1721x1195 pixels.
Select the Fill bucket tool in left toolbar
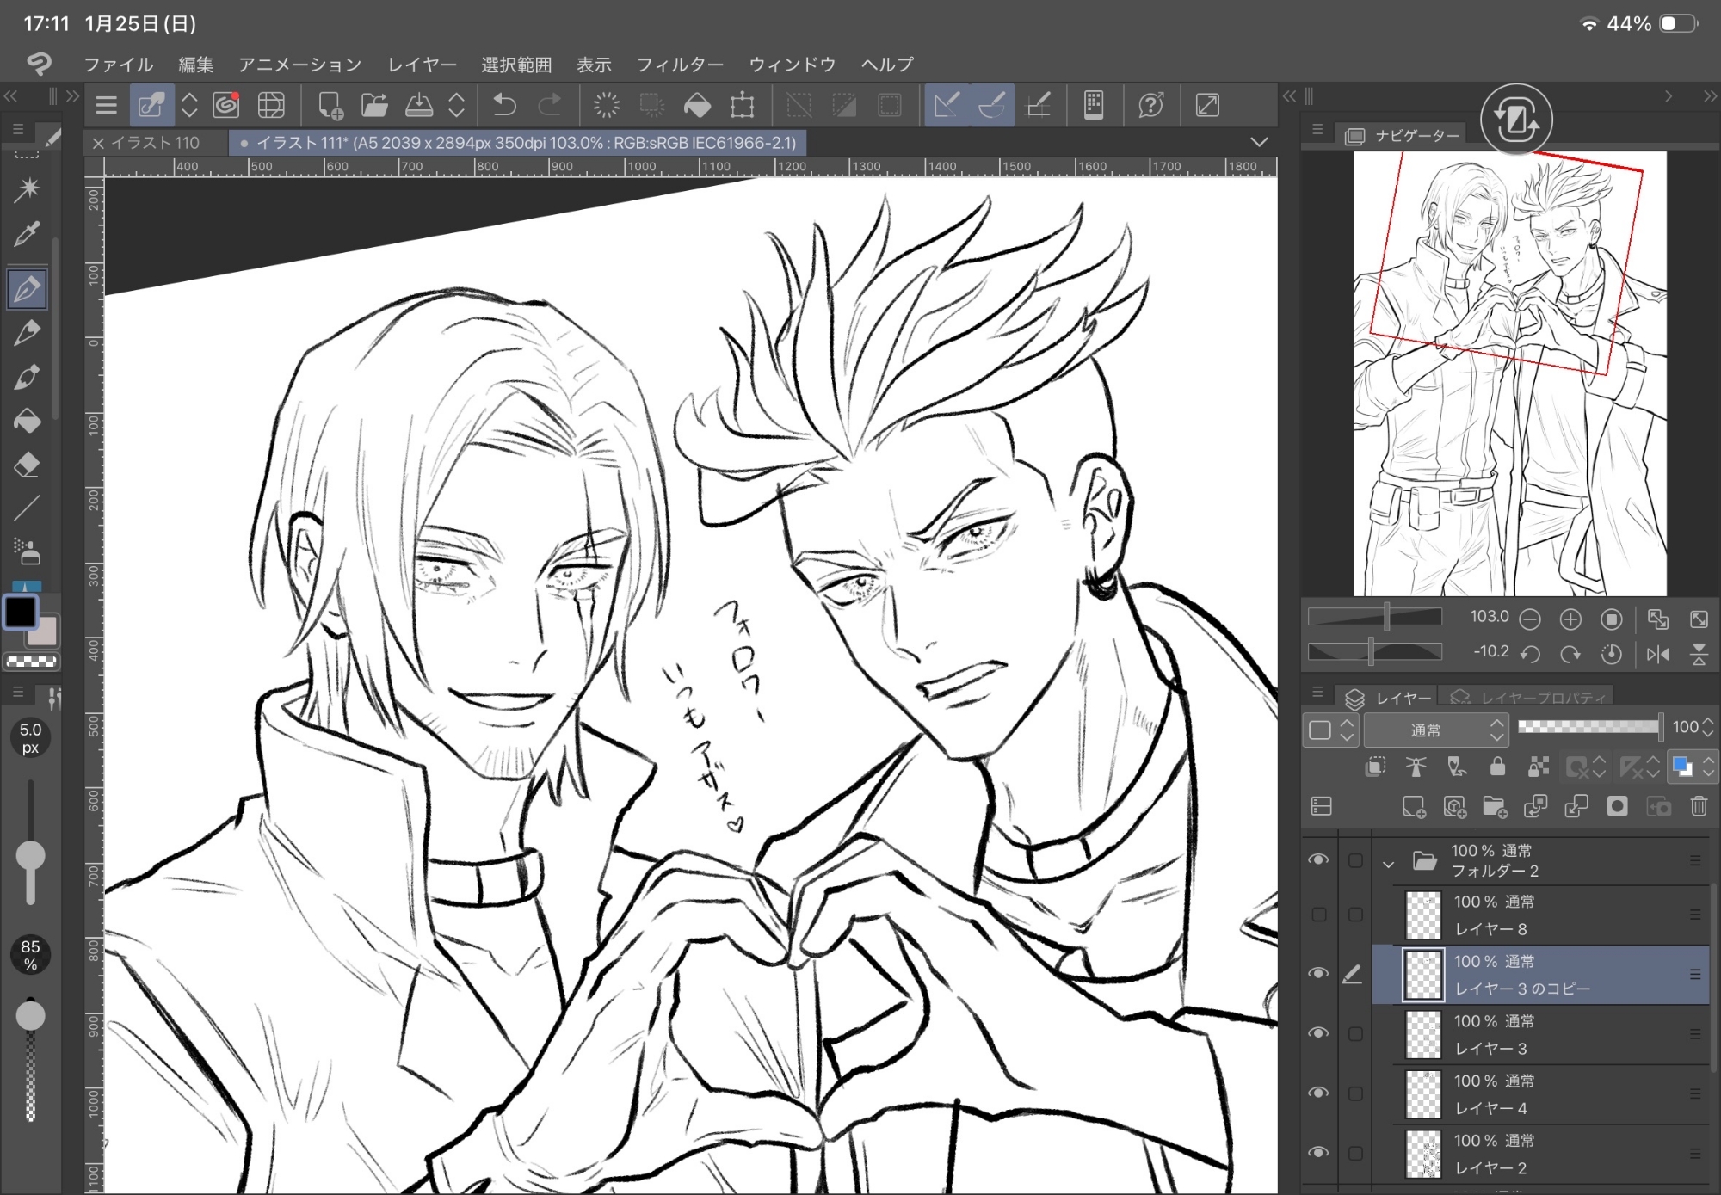(x=27, y=421)
